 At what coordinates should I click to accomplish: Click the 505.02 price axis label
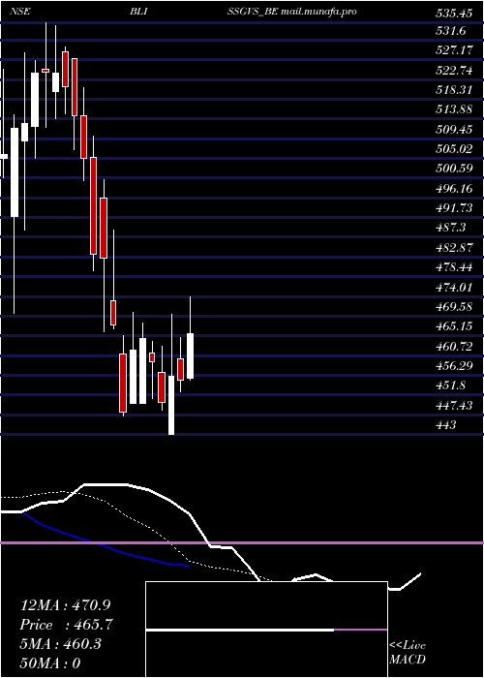454,149
